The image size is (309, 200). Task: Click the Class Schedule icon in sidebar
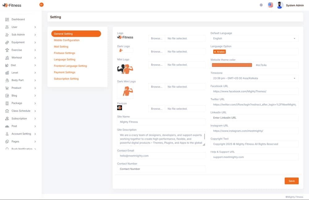pos(7,111)
